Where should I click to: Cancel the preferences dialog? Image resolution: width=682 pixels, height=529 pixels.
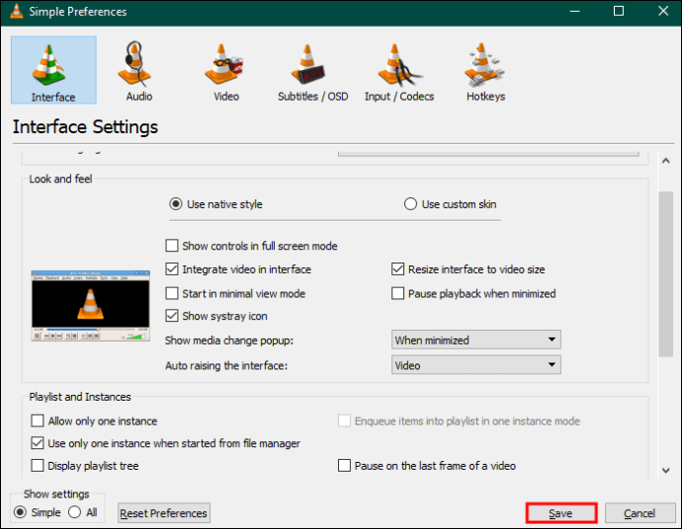point(639,513)
